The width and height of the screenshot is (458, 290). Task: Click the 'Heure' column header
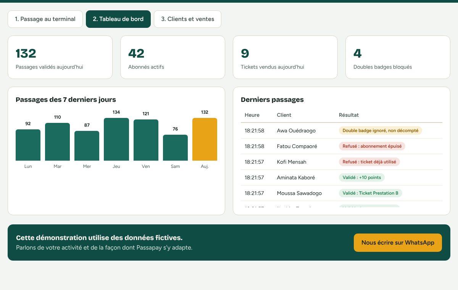[x=252, y=115]
